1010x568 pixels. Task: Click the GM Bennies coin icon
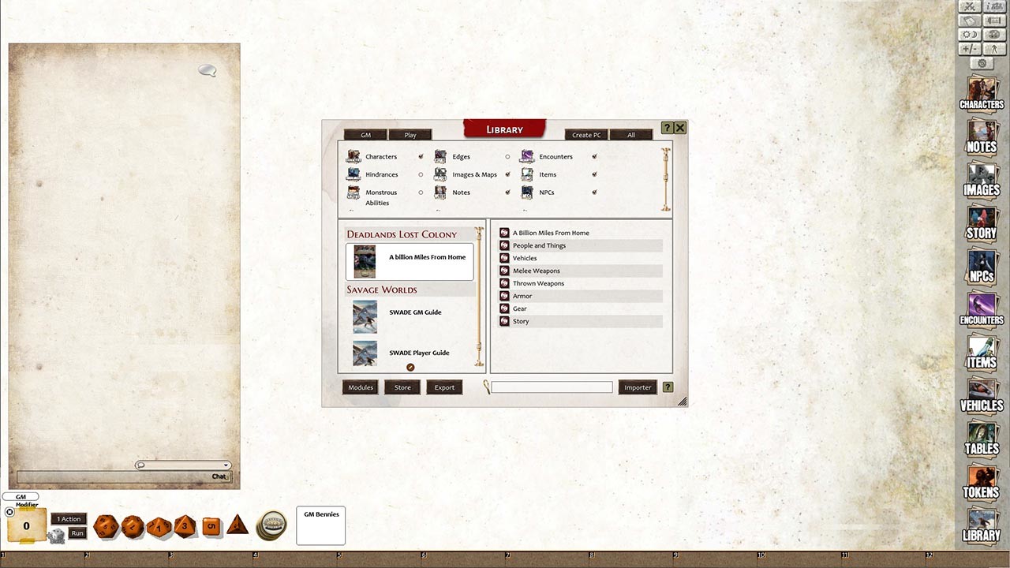coord(272,524)
